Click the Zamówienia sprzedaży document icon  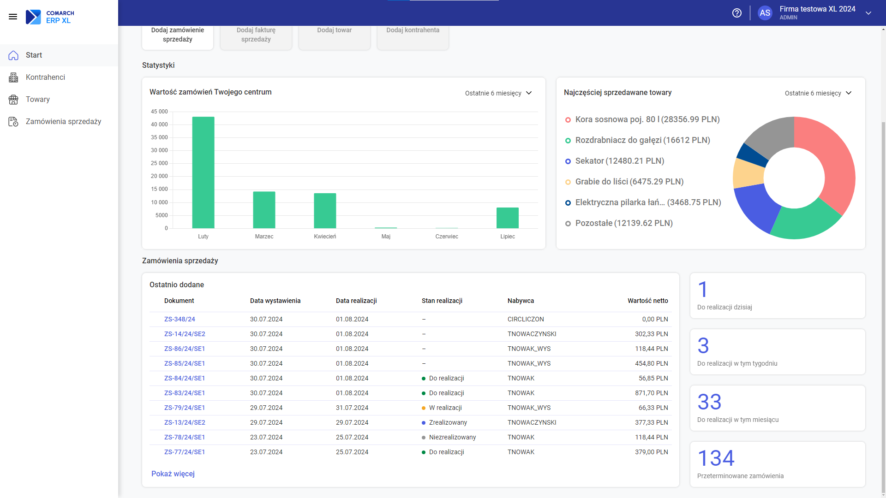[x=13, y=122]
